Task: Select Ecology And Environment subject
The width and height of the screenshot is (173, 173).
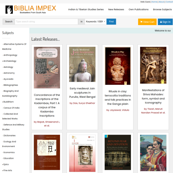Action: (x=9, y=144)
